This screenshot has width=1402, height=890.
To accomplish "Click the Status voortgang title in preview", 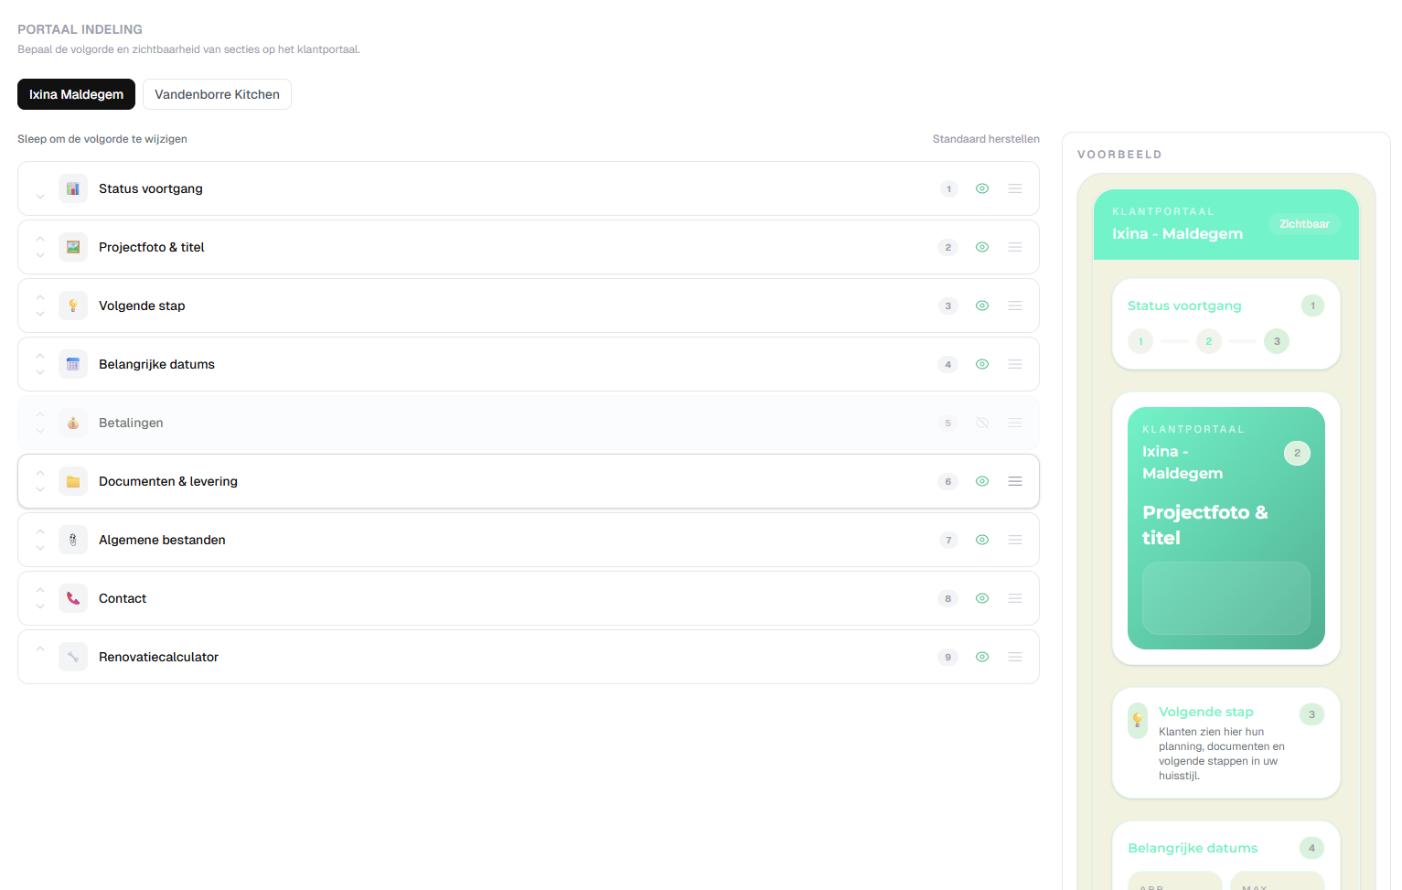I will (x=1184, y=306).
